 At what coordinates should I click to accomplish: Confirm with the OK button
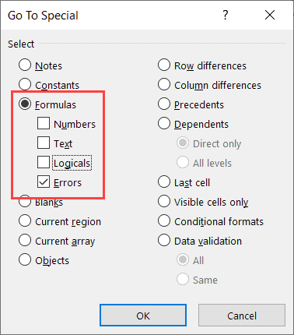click(143, 316)
